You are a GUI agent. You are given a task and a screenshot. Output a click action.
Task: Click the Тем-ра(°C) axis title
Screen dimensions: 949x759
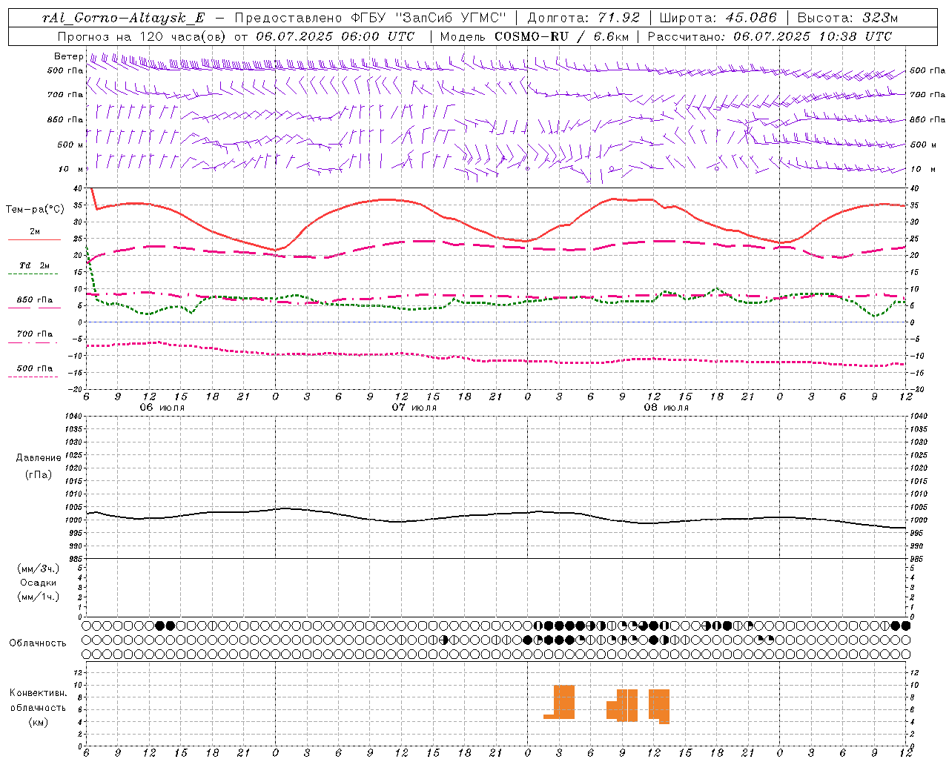click(x=35, y=210)
